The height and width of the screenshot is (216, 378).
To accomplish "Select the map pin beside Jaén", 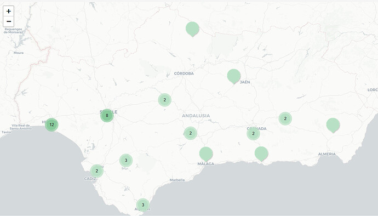I will [x=233, y=76].
